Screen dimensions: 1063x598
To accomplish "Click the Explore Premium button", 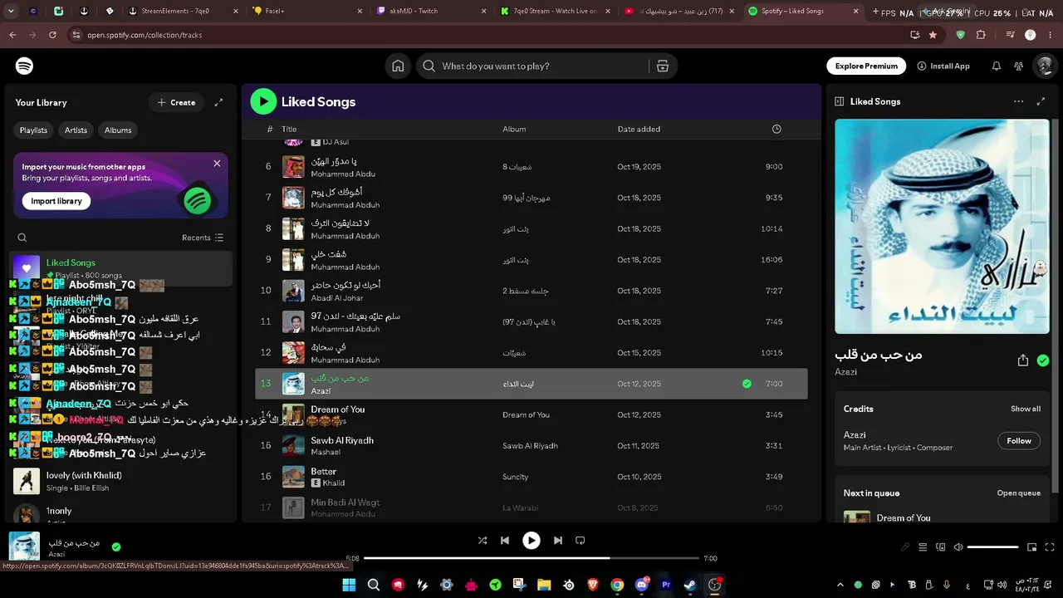I will [866, 66].
